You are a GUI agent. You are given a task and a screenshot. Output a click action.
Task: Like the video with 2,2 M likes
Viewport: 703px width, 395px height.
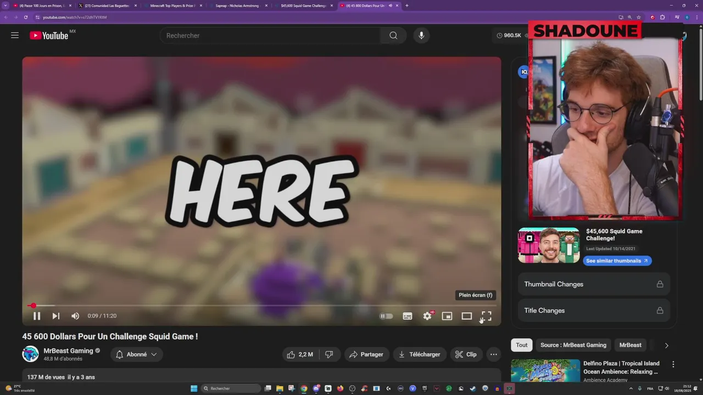tap(300, 354)
